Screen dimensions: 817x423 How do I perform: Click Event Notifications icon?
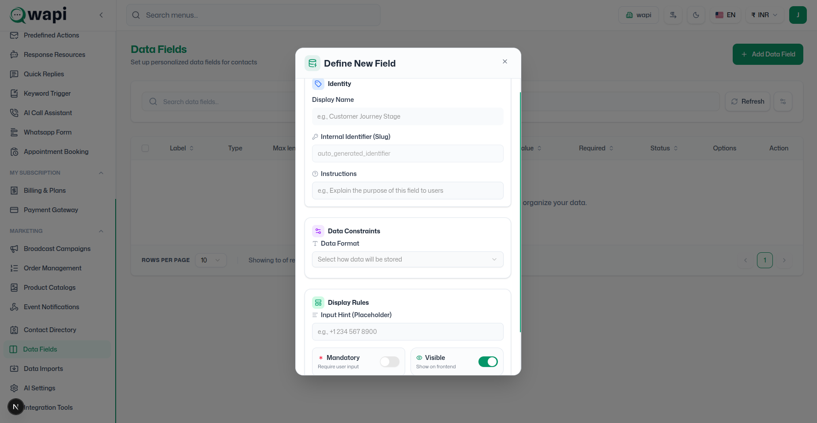[x=14, y=307]
